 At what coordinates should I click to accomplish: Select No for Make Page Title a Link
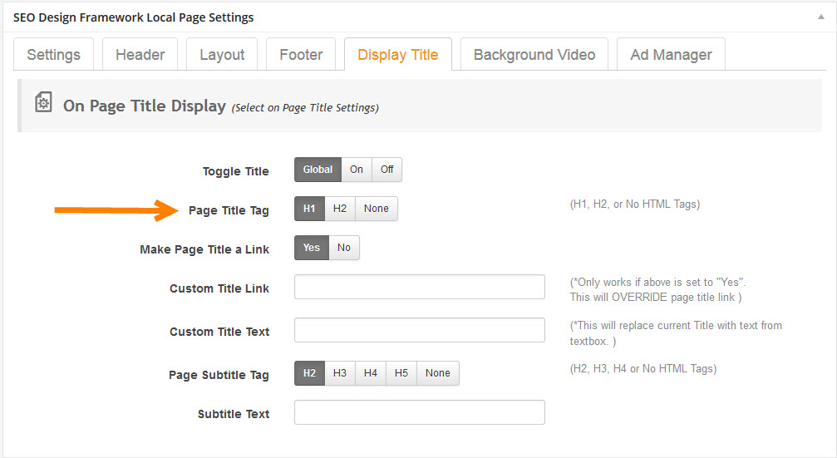click(x=344, y=248)
